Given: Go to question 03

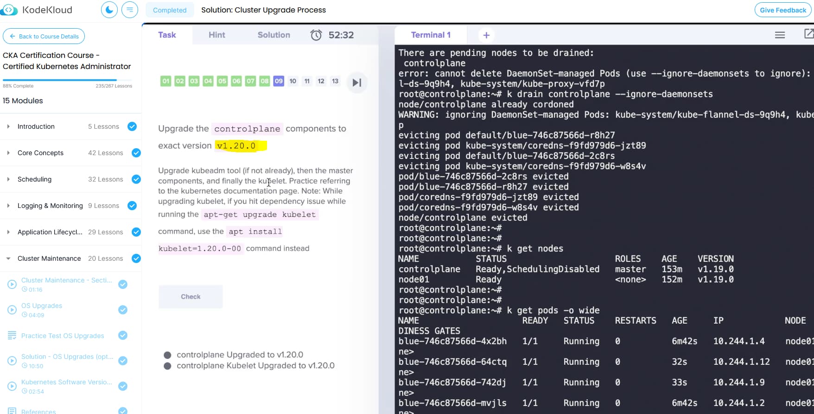Looking at the screenshot, I should (x=194, y=81).
